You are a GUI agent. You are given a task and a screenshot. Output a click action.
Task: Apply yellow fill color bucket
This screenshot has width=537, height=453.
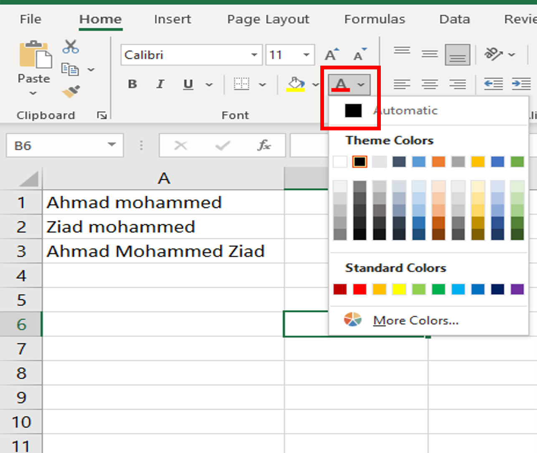point(296,84)
